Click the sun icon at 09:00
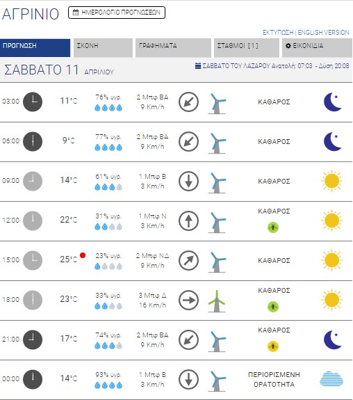The height and width of the screenshot is (400, 353). coord(331,181)
